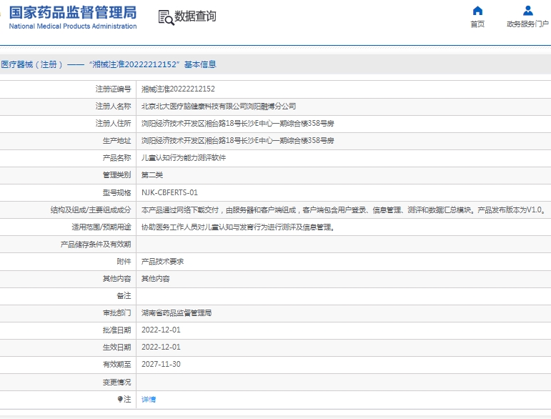The height and width of the screenshot is (419, 551).
Task: Click the 附件 row label
Action: pos(124,262)
